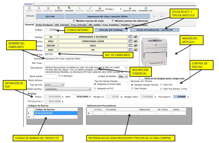Image resolution: width=219 pixels, height=143 pixels.
Task: Click the Cancelar toolbar icon
Action: pos(69,8)
